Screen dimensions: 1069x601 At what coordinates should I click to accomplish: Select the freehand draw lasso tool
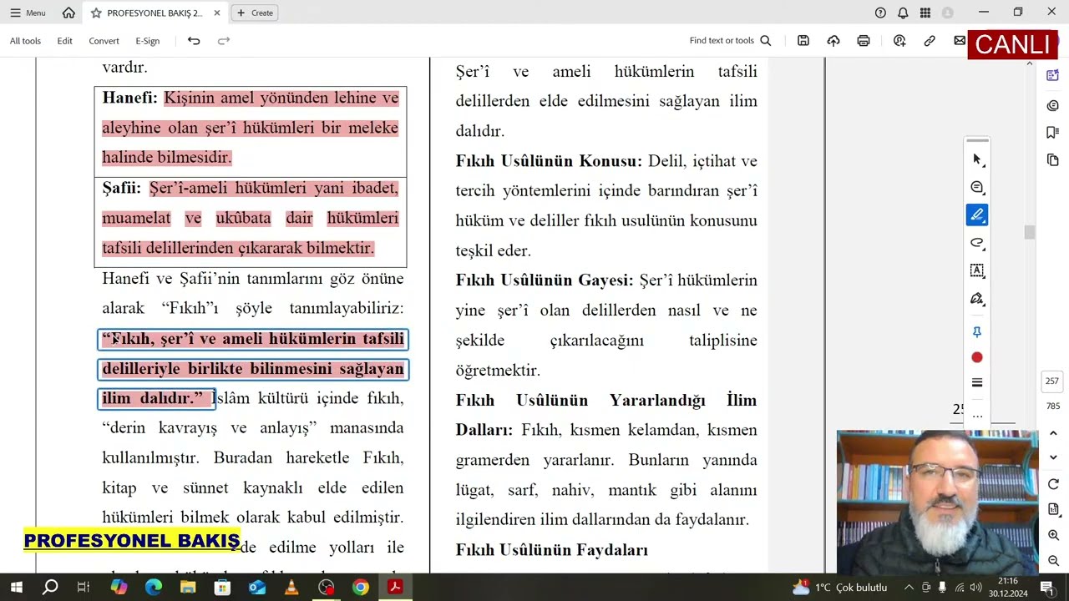(x=977, y=243)
